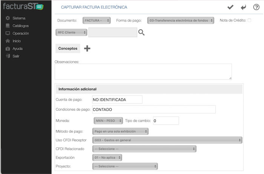264x174 pixels.
Task: Add a concept with plus icon
Action: 87,48
